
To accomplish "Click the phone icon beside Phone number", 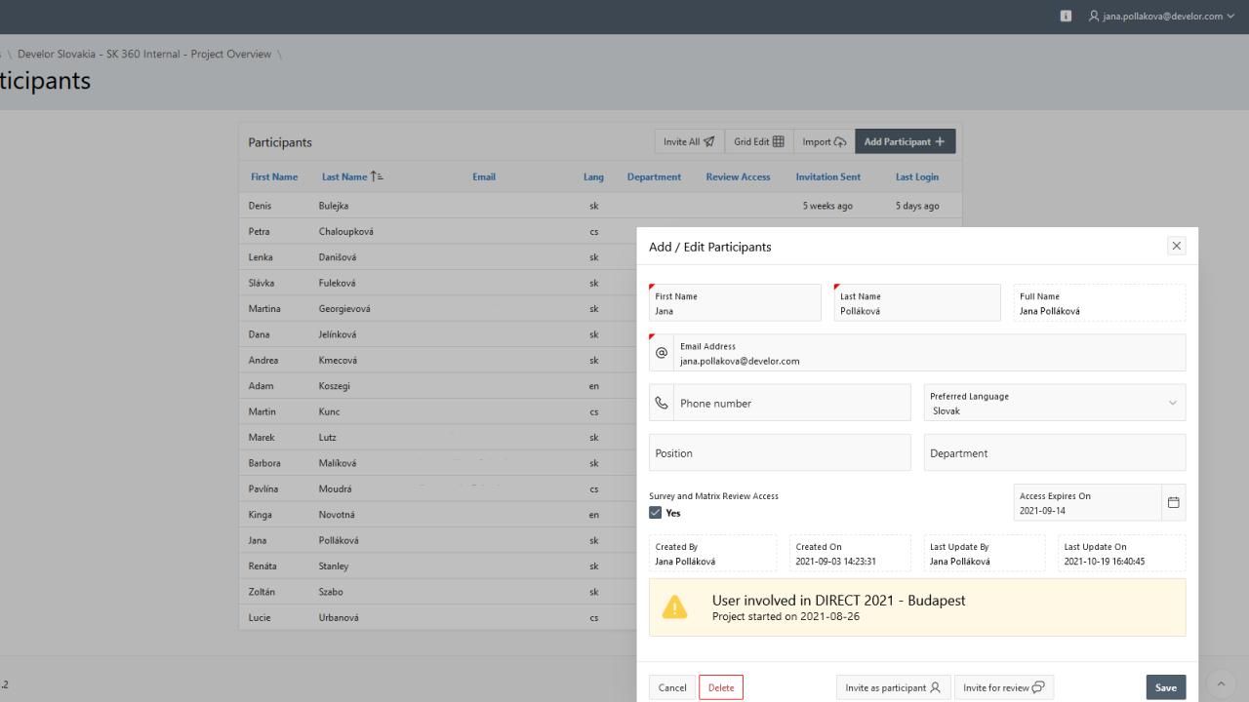I will tap(662, 403).
